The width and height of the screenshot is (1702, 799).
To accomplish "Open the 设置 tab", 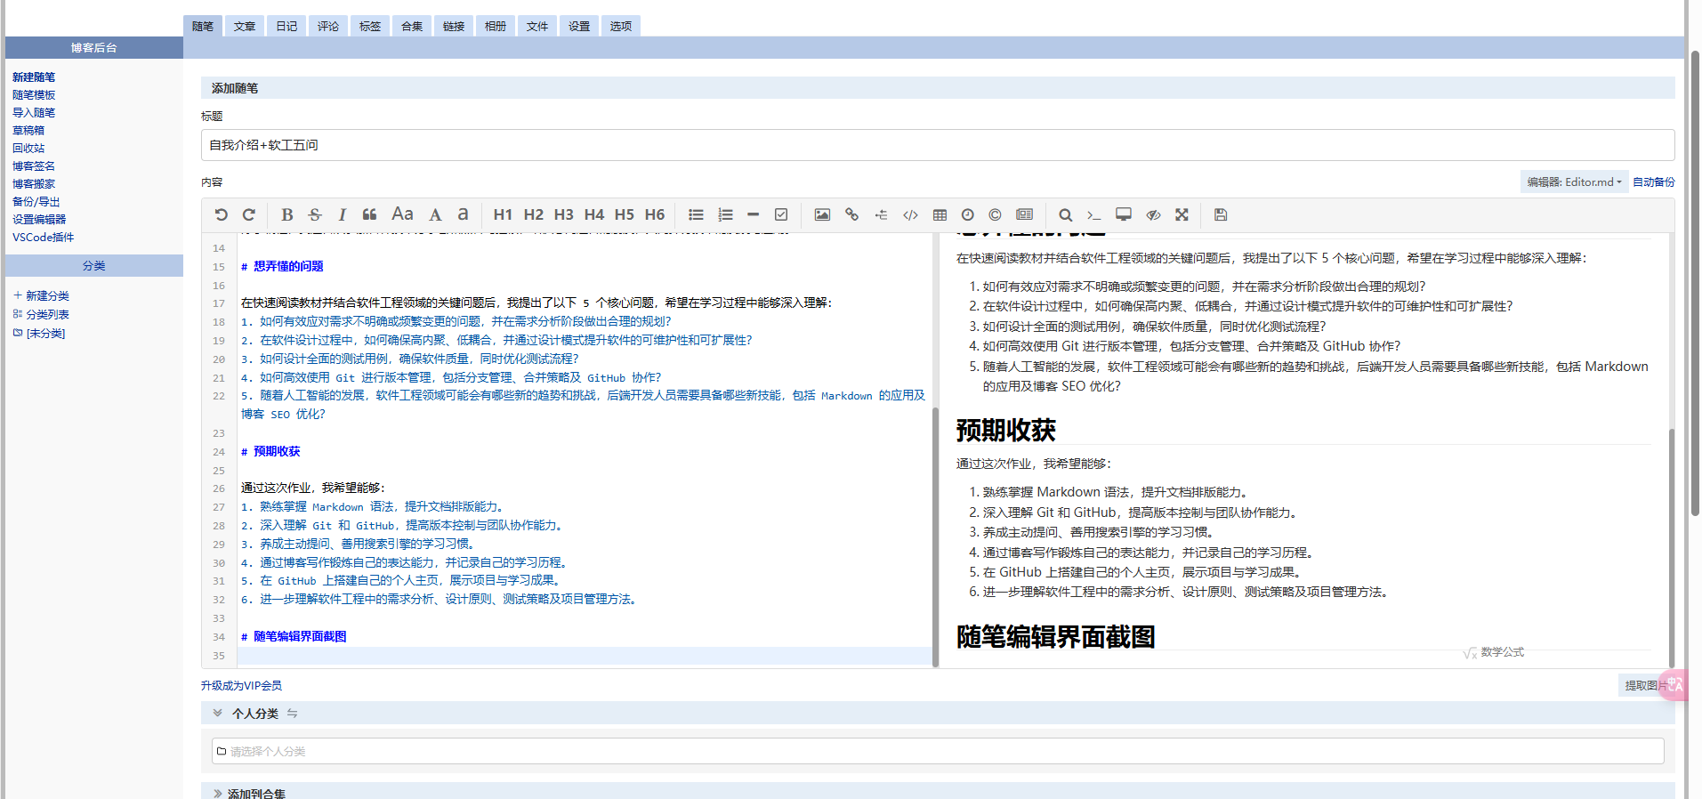I will (x=579, y=26).
